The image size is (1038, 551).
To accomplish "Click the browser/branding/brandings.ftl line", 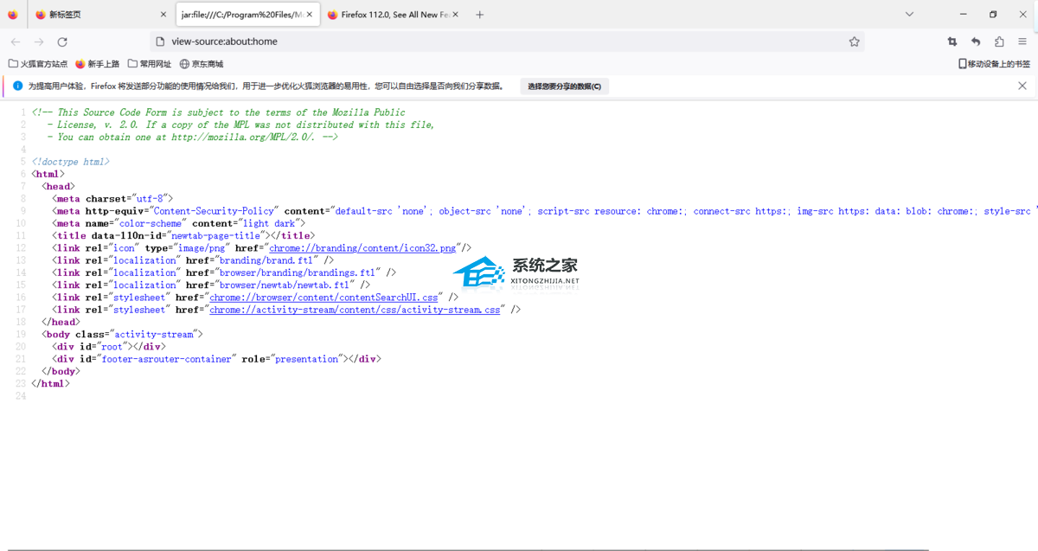I will (224, 272).
